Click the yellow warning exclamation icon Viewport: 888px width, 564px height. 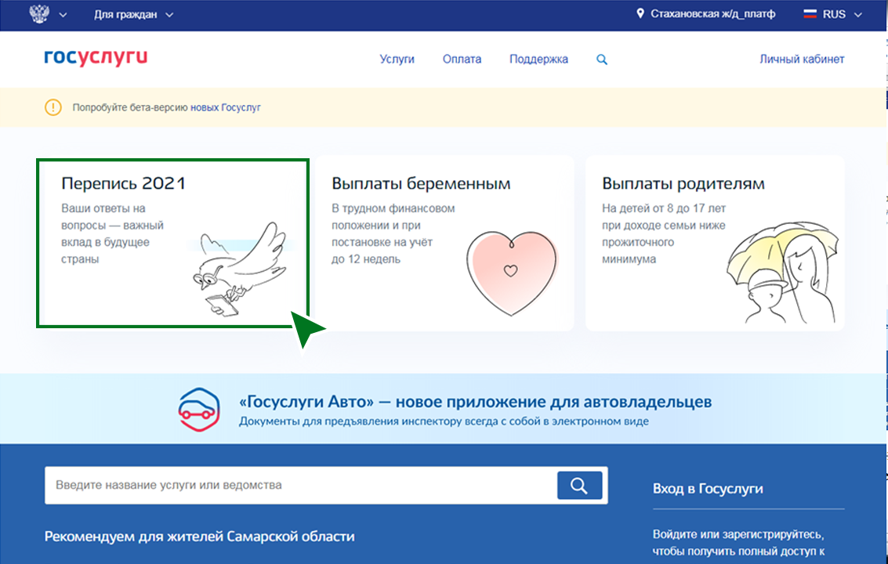53,107
